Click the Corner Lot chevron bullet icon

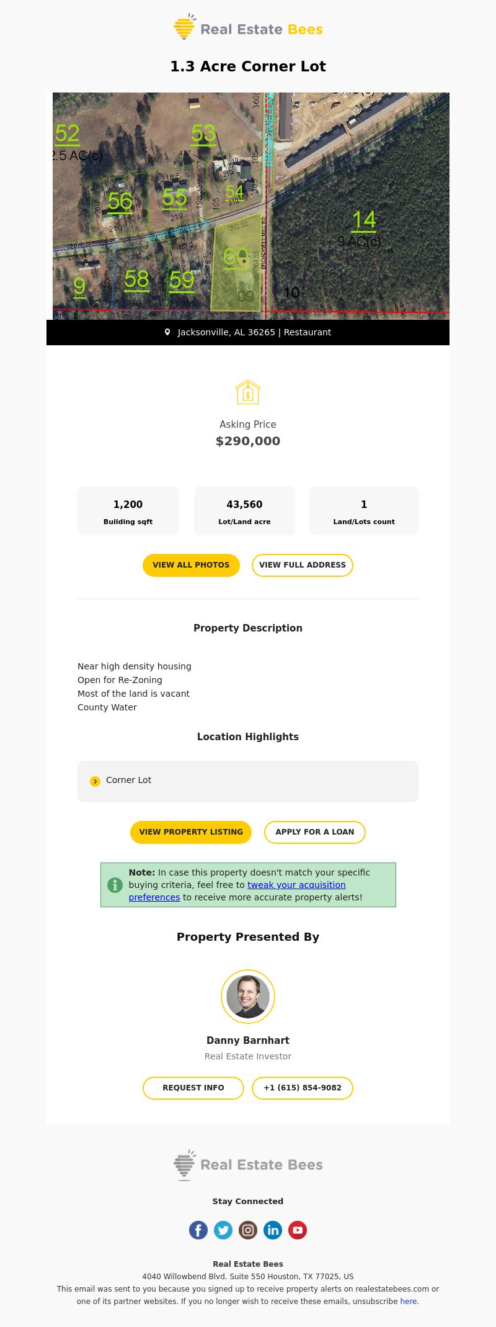[95, 781]
